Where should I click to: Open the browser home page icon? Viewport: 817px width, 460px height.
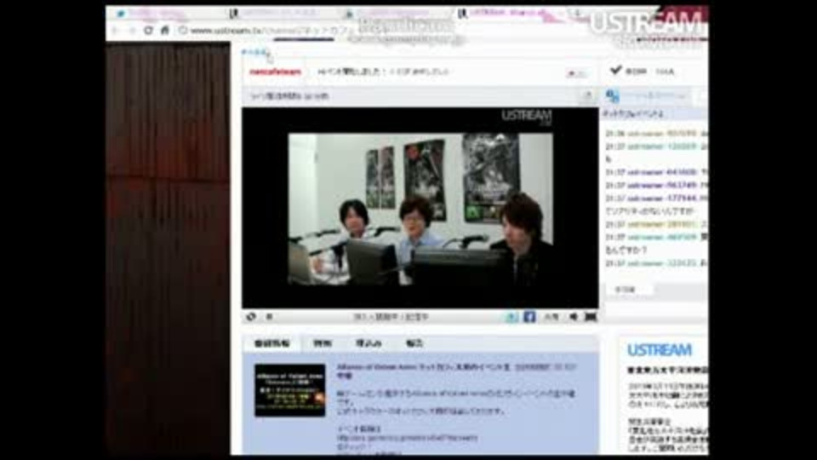click(x=165, y=31)
